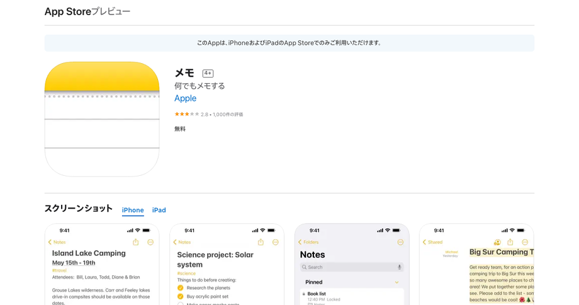Click the #science hashtag

186,273
